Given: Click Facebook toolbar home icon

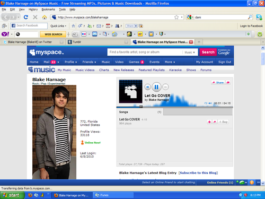Looking at the screenshot, I should pos(73,26).
